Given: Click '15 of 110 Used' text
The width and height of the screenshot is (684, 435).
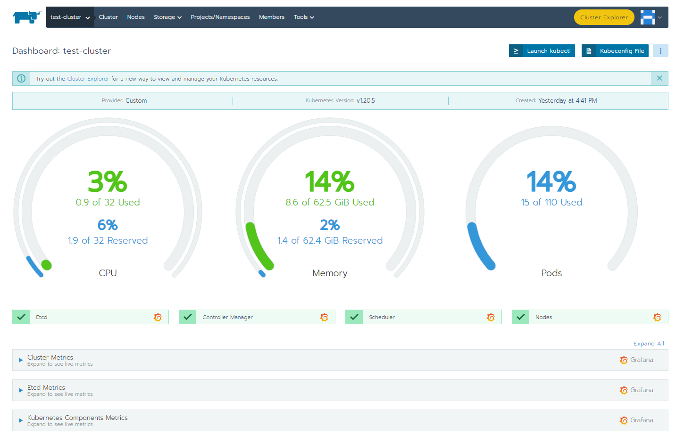Looking at the screenshot, I should pyautogui.click(x=551, y=202).
